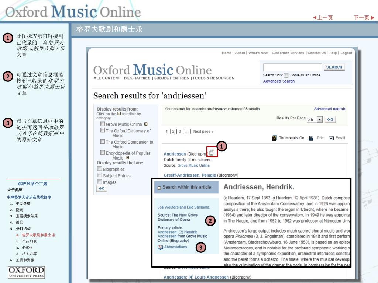Enable the Images filter checkbox

100,181
